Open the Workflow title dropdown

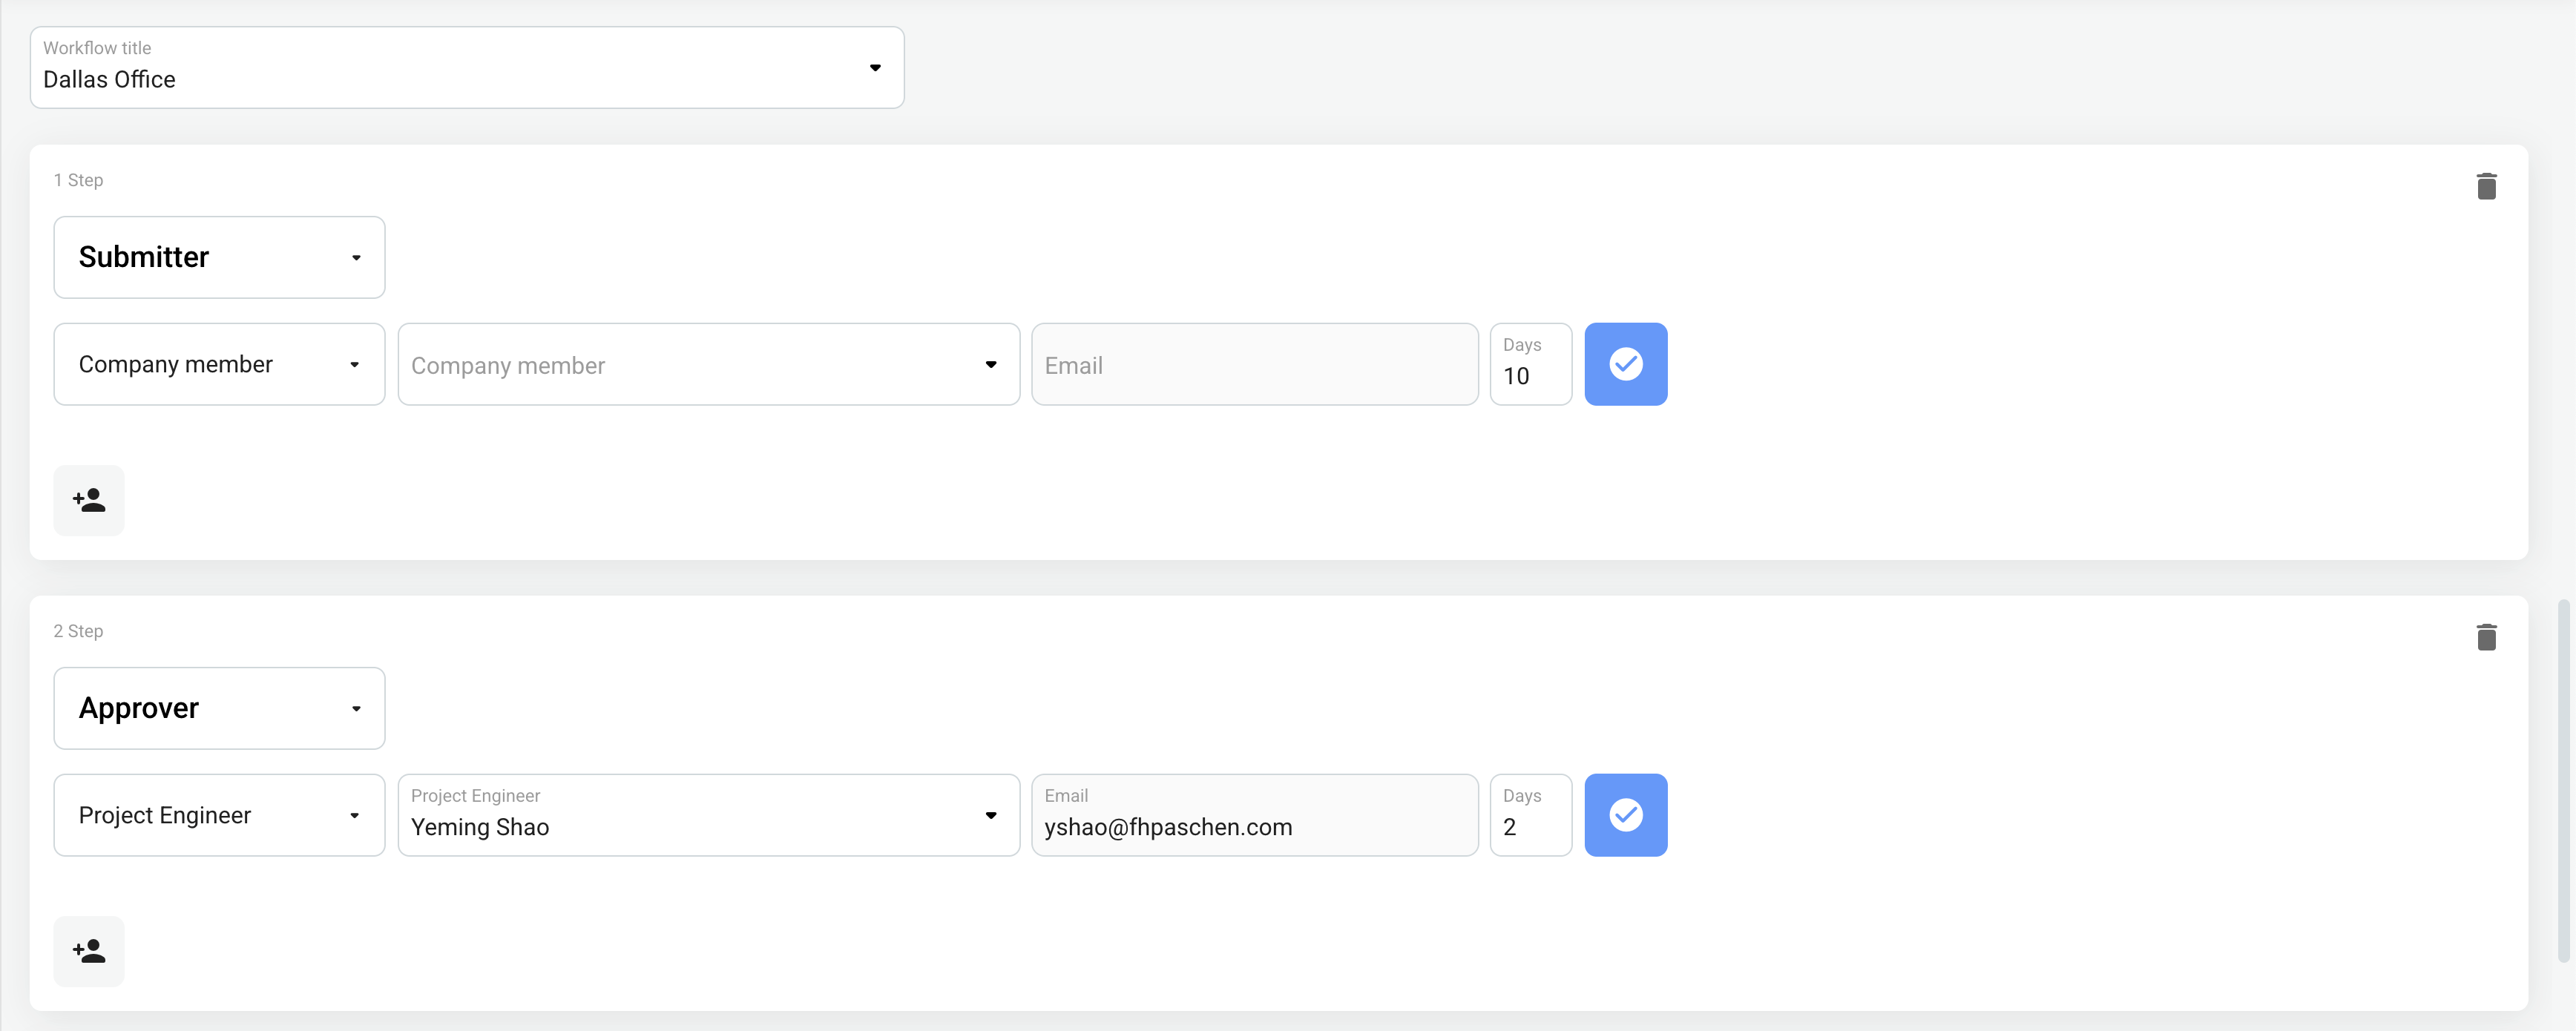pos(466,68)
